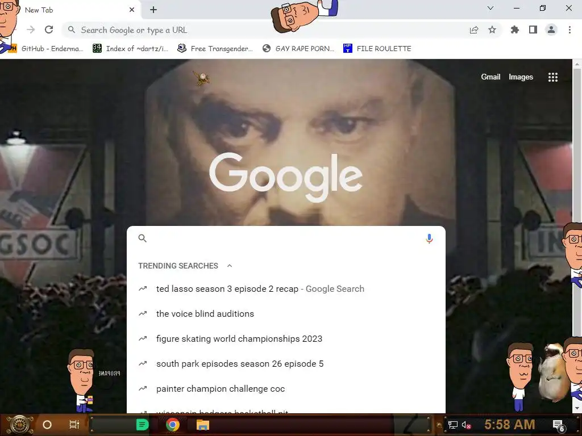Screen dimensions: 582x436
Task: Select painter champion challenge coc suggestion
Action: [286, 388]
